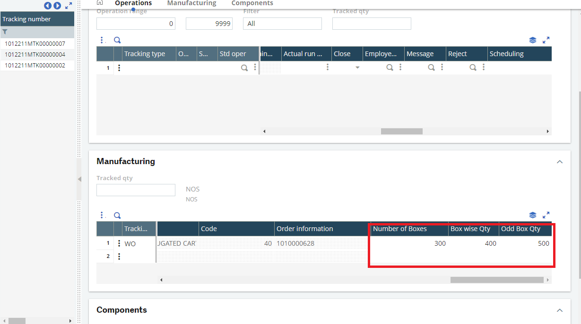Viewport: 581px width, 324px height.
Task: Open the Manufacturing grid action menu (three dots)
Action: (102, 215)
